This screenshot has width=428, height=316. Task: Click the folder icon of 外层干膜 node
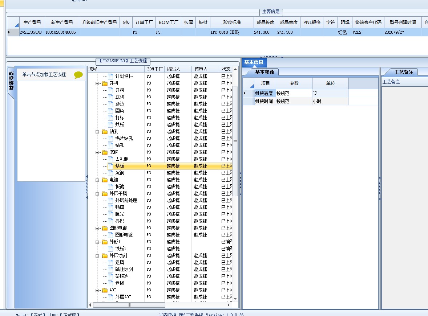[105, 194]
